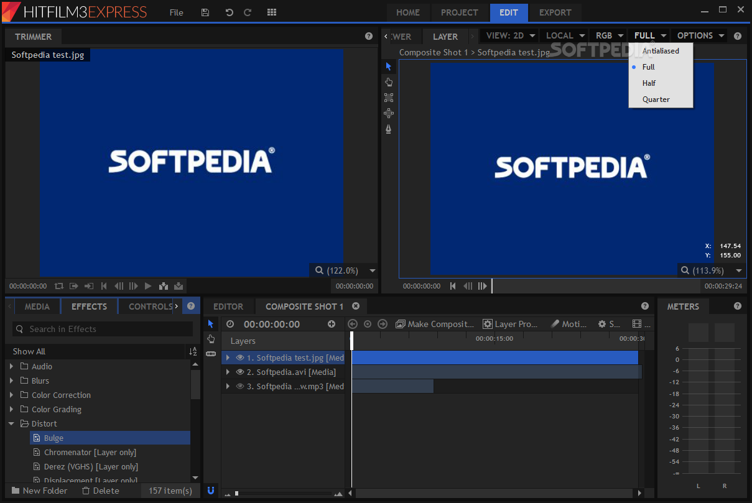
Task: Open composite shot panel help icon
Action: pos(645,306)
